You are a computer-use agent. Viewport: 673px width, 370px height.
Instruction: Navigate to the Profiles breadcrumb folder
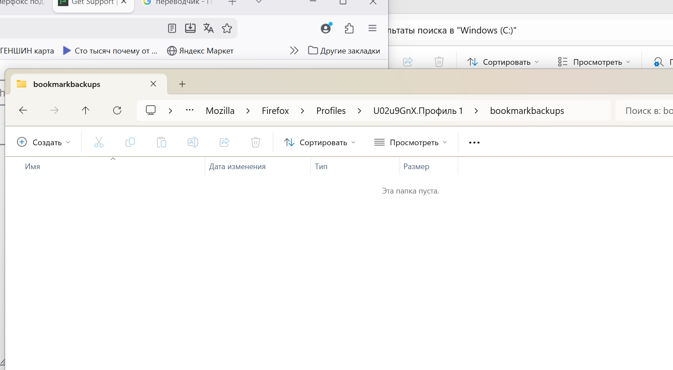tap(331, 111)
